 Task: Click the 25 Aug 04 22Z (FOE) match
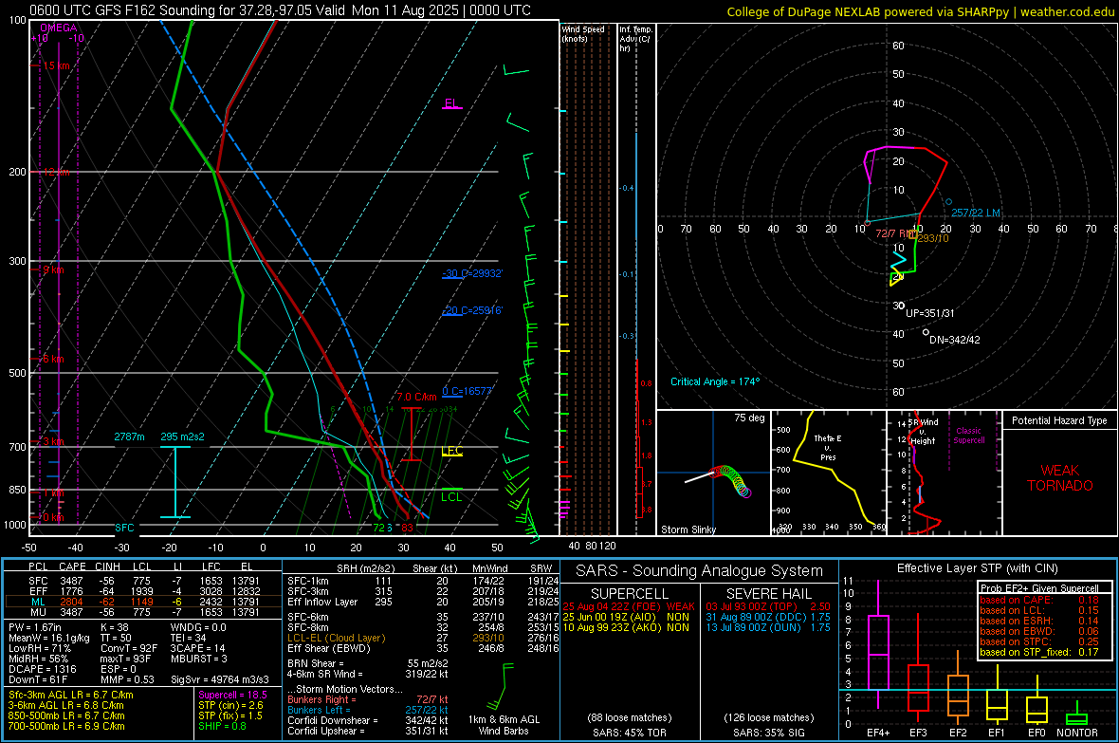(628, 606)
